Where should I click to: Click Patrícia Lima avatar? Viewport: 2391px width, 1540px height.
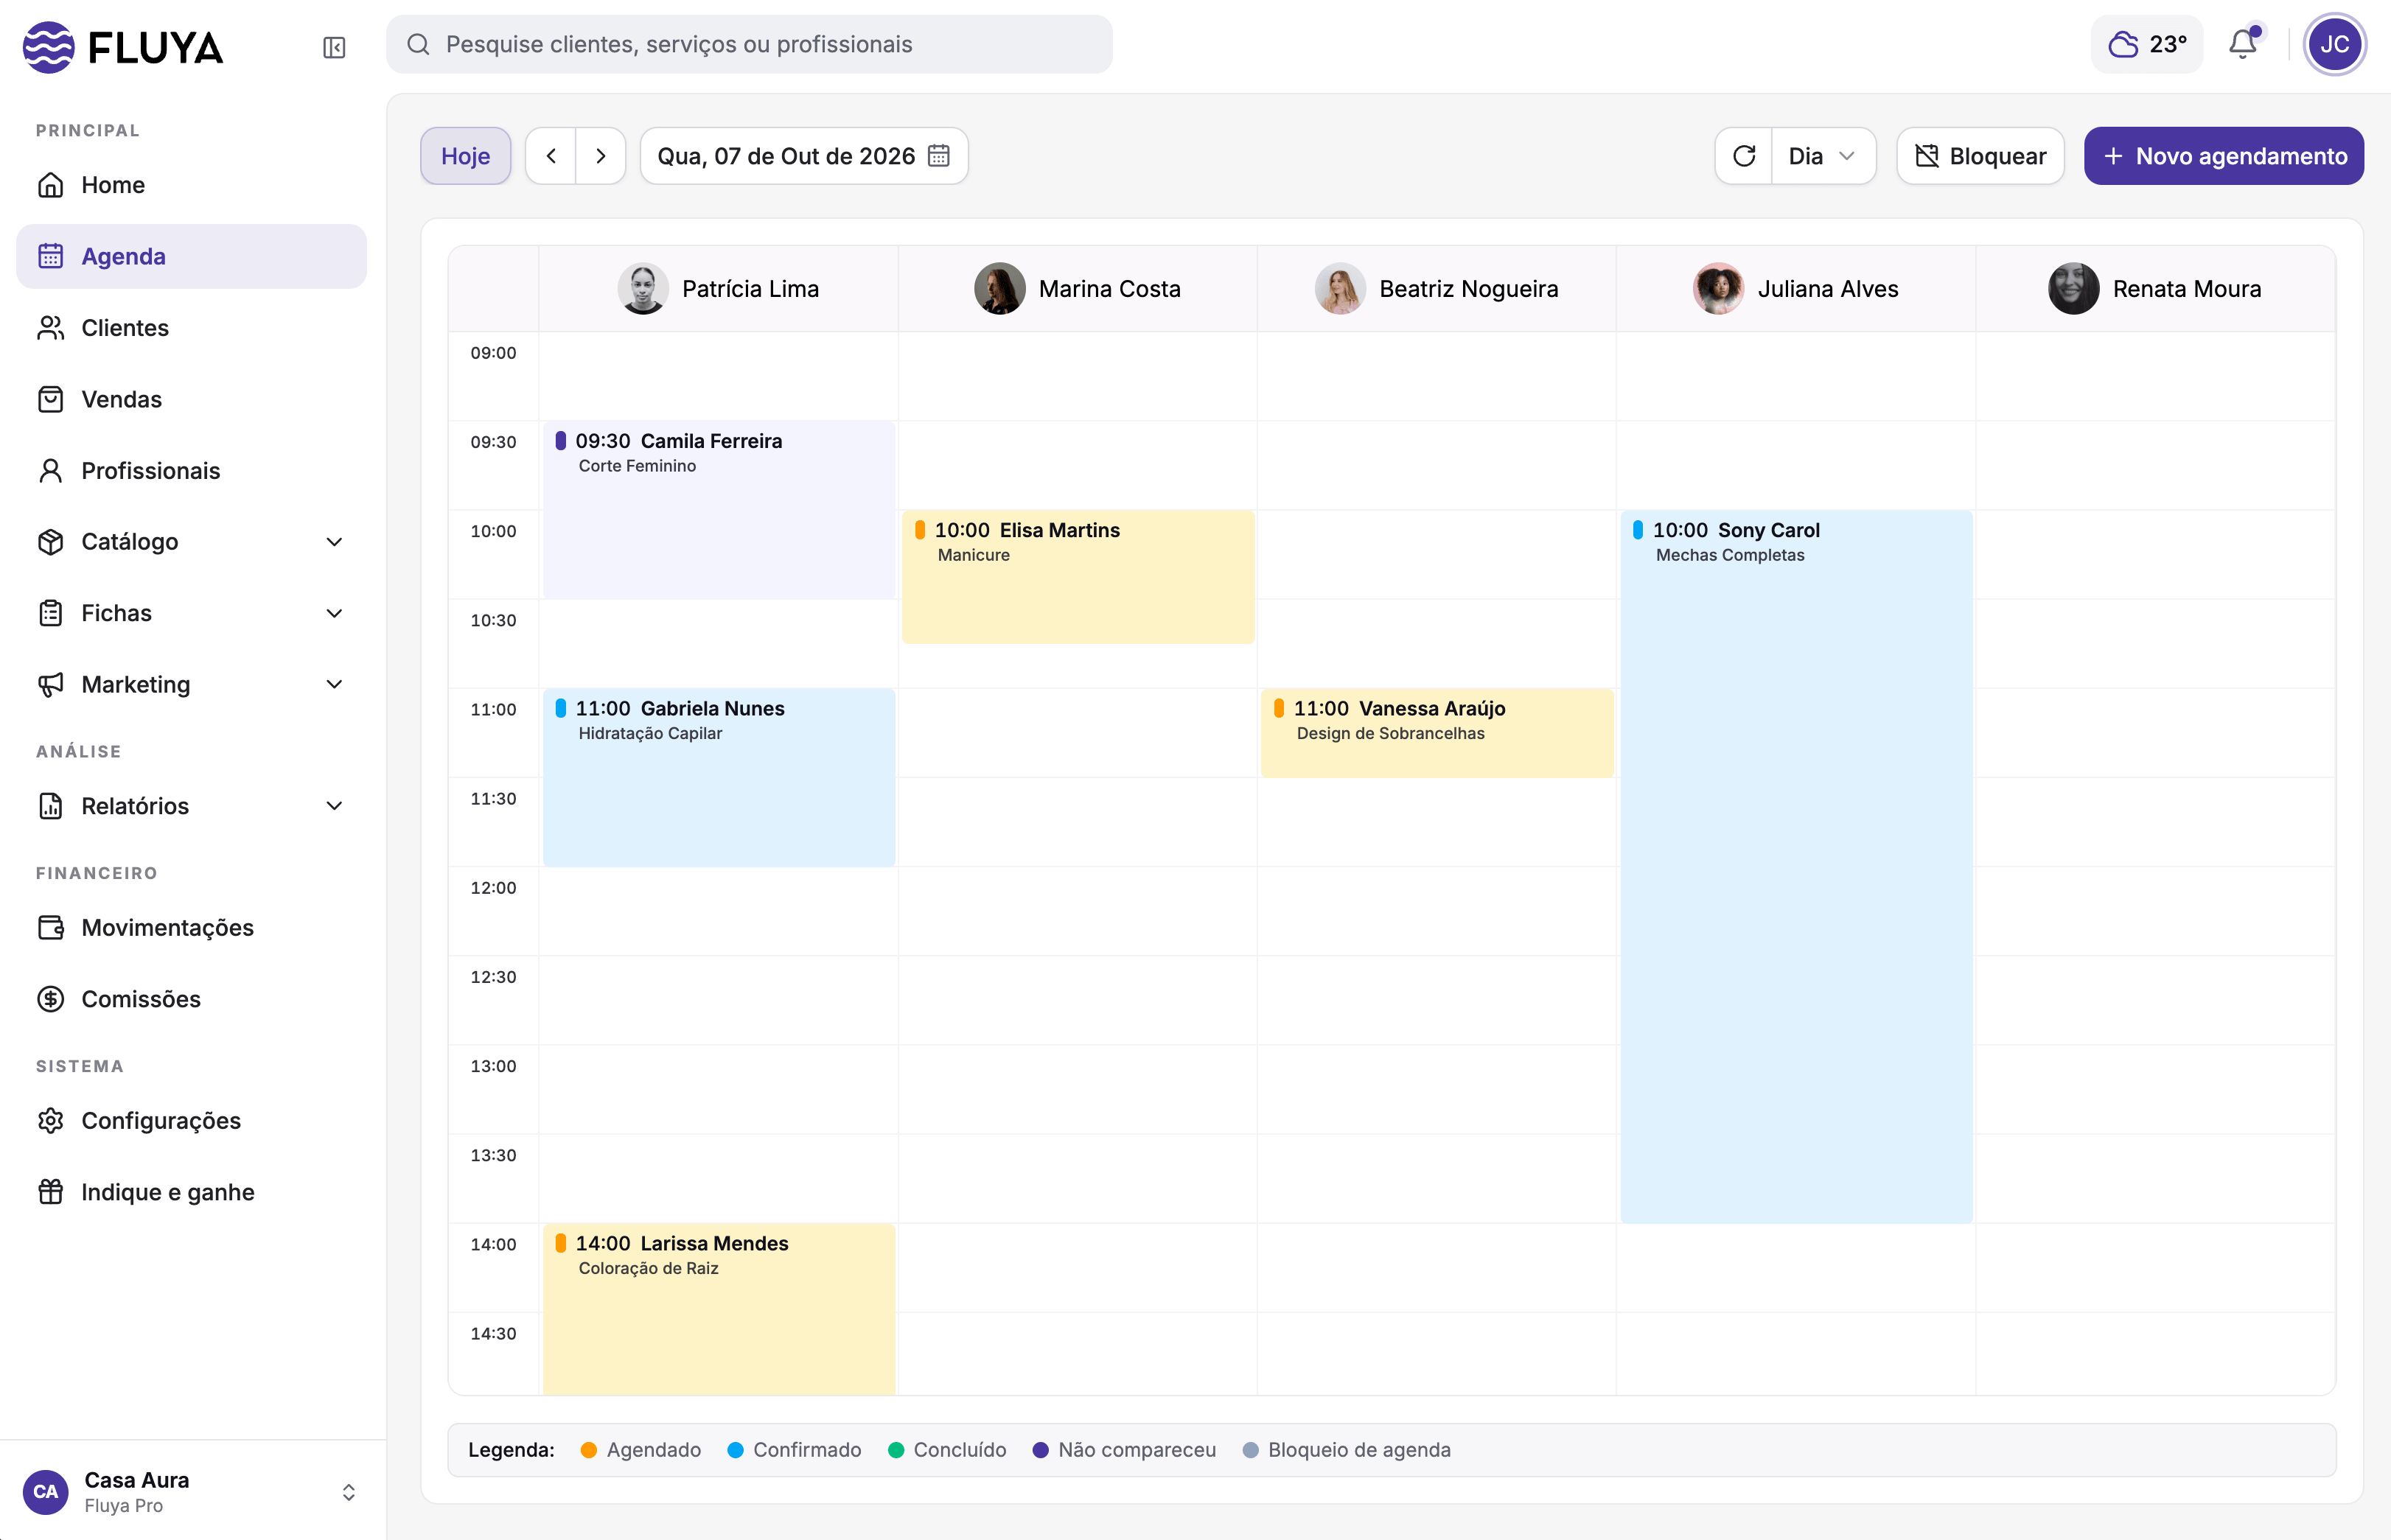pos(643,289)
